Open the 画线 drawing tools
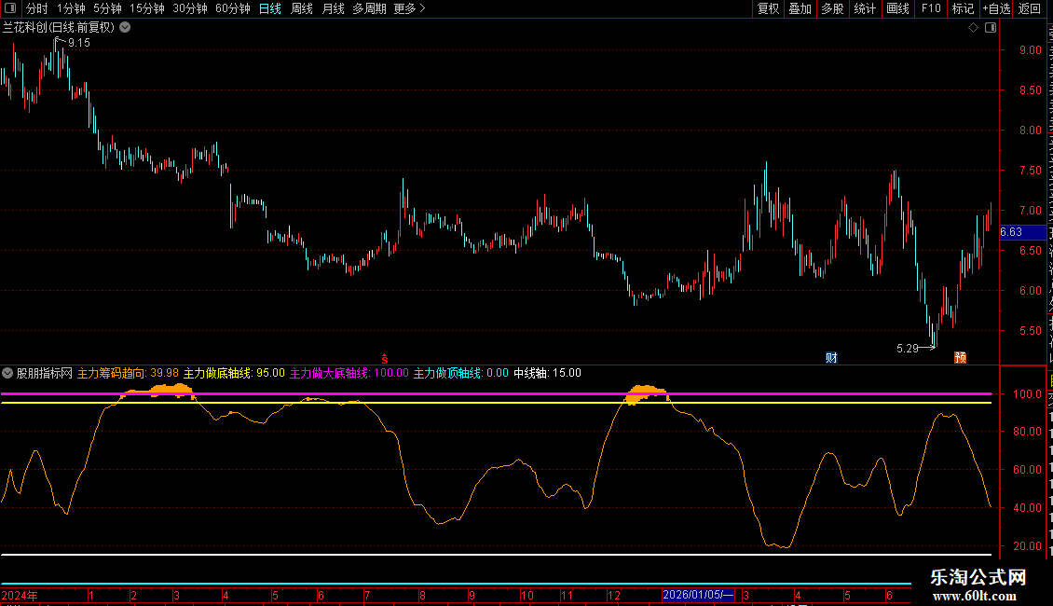 [x=898, y=8]
